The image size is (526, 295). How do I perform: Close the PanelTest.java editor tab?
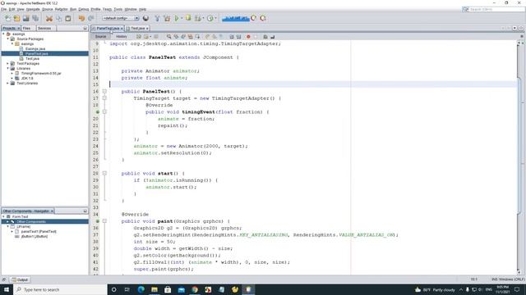122,29
